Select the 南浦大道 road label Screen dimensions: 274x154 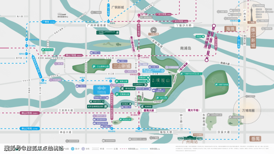click(x=225, y=64)
